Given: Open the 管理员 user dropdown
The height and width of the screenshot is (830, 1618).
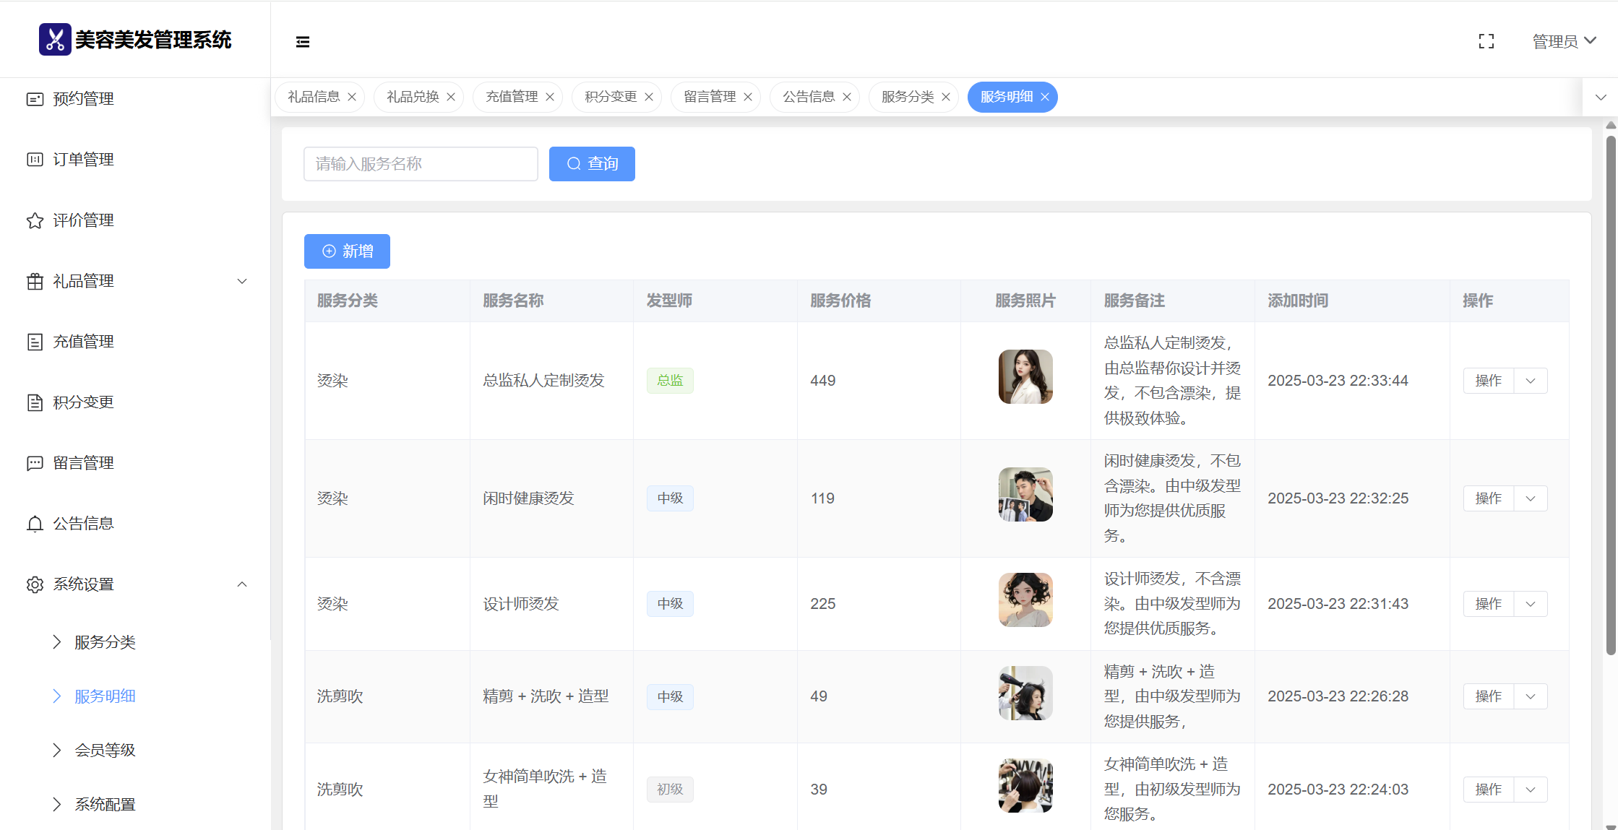Looking at the screenshot, I should click(1564, 42).
